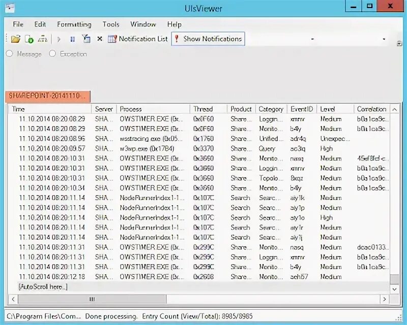
Task: Sort by the Thread column header
Action: (x=209, y=109)
